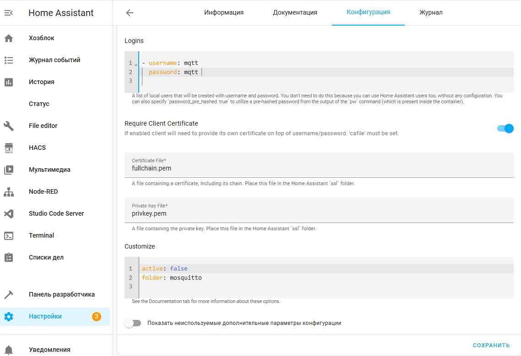Open the Журнал tab
521x356 pixels.
tap(430, 13)
